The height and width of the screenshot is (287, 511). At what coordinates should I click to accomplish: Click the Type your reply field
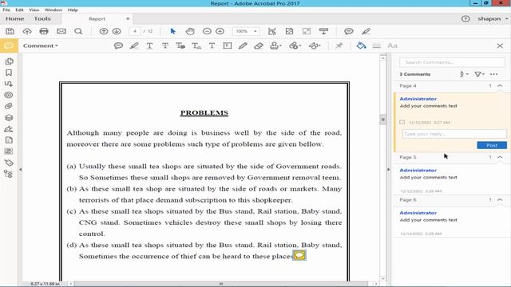(454, 134)
